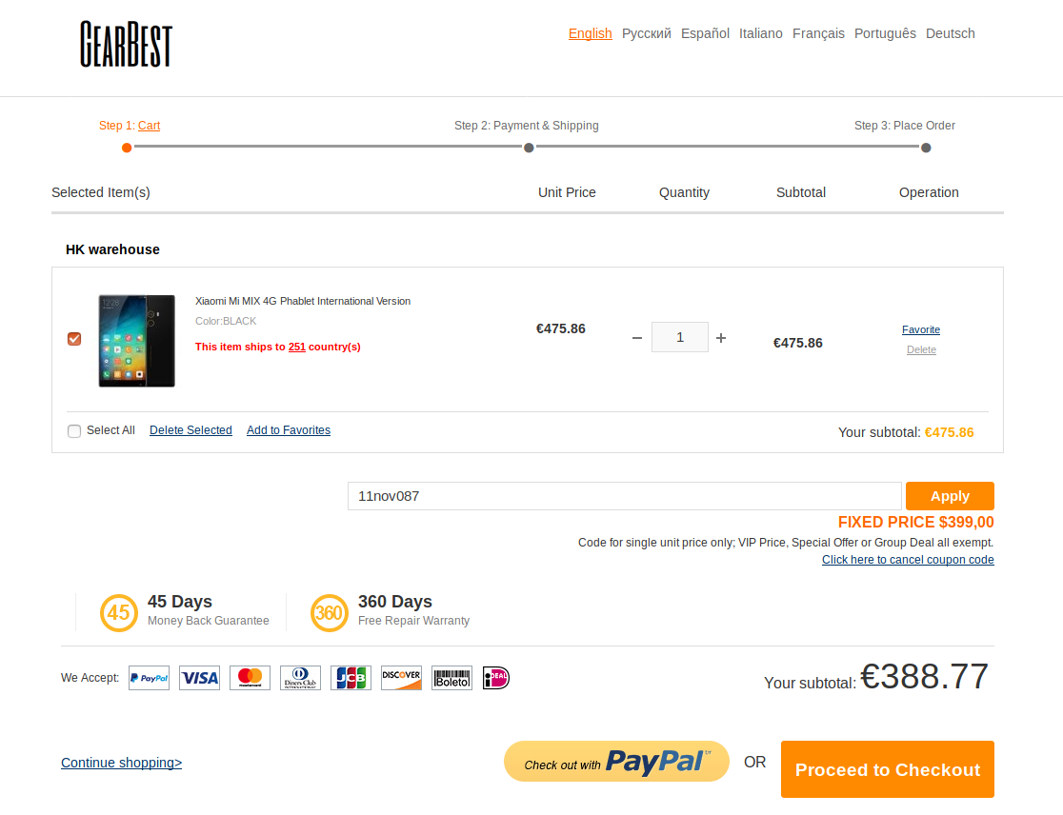Screen dimensions: 1063x815
Task: Proceed to Checkout
Action: (x=888, y=769)
